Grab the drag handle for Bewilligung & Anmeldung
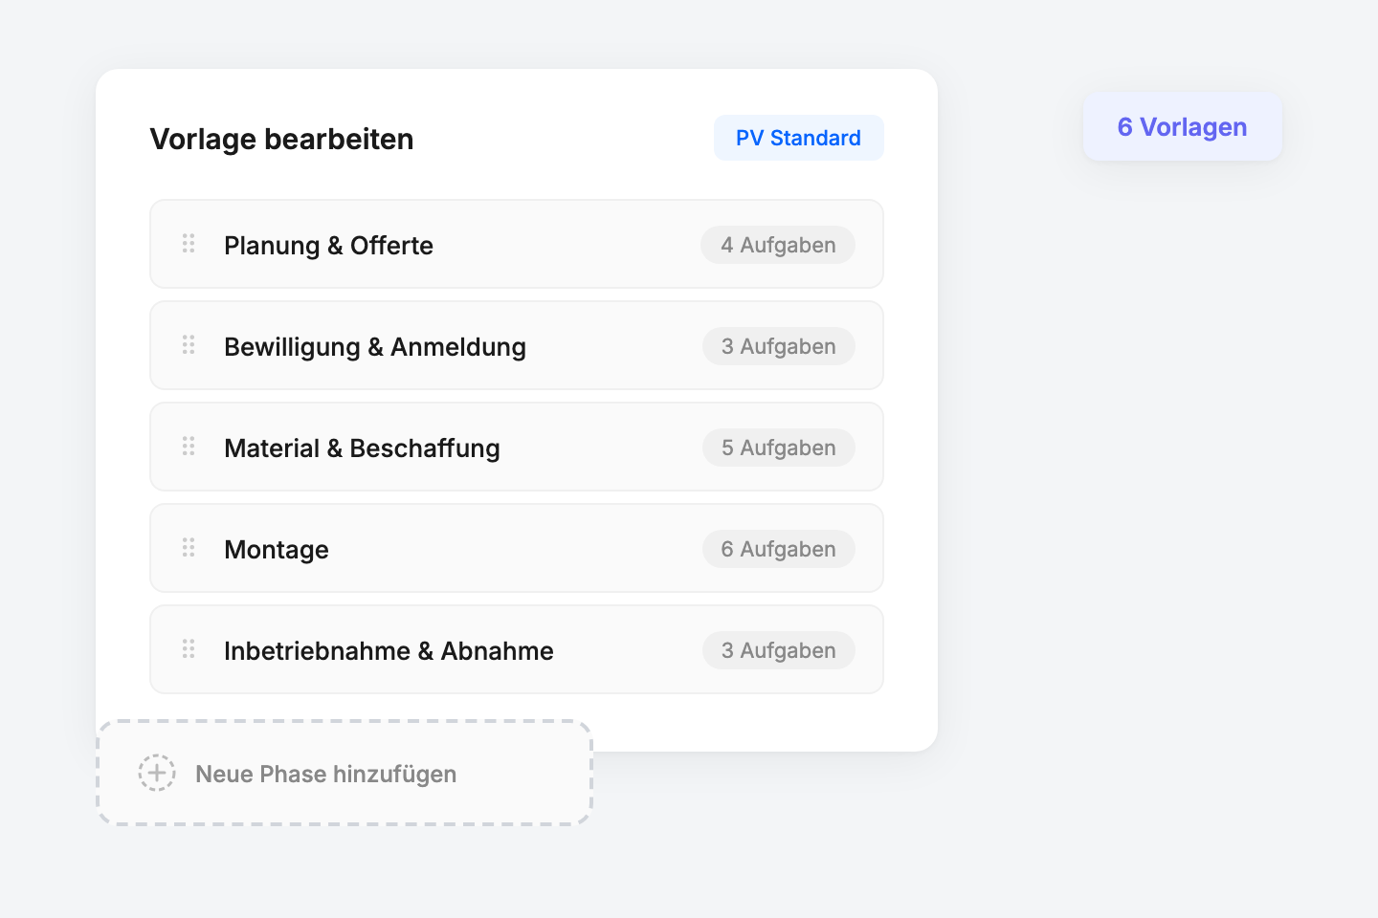This screenshot has width=1378, height=918. [x=188, y=345]
